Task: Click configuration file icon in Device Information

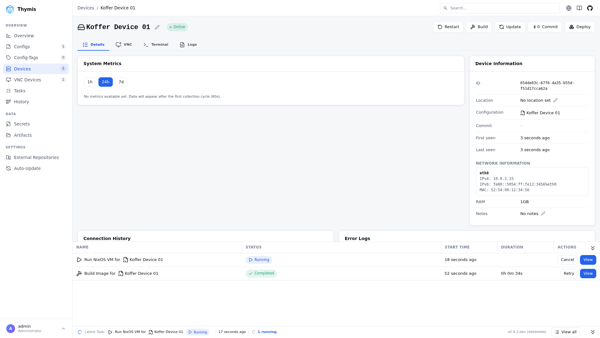Action: click(x=523, y=113)
